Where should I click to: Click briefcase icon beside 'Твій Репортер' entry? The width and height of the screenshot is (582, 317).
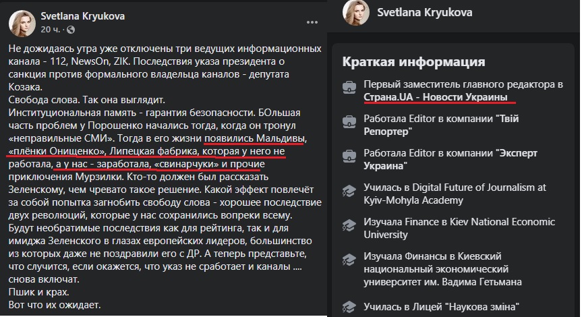(349, 122)
